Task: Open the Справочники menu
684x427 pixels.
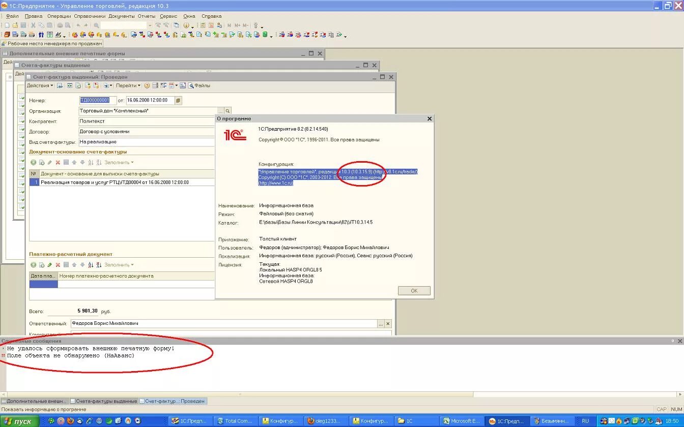Action: point(90,16)
